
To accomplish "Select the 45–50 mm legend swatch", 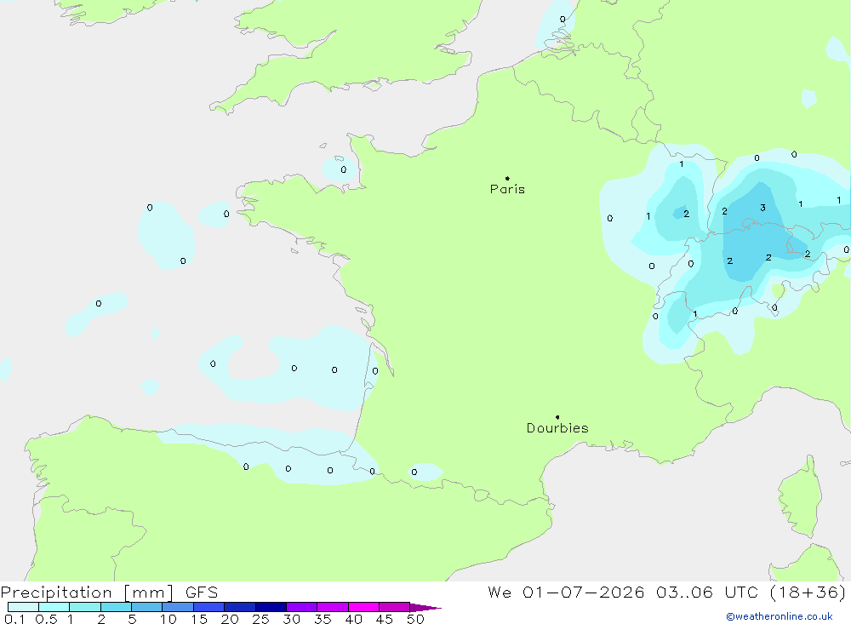I will pyautogui.click(x=395, y=607).
